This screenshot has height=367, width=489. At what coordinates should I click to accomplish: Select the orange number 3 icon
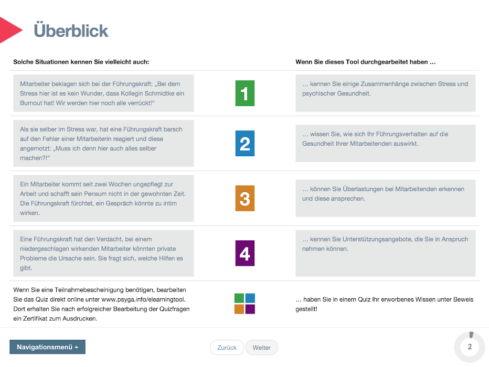click(x=244, y=198)
